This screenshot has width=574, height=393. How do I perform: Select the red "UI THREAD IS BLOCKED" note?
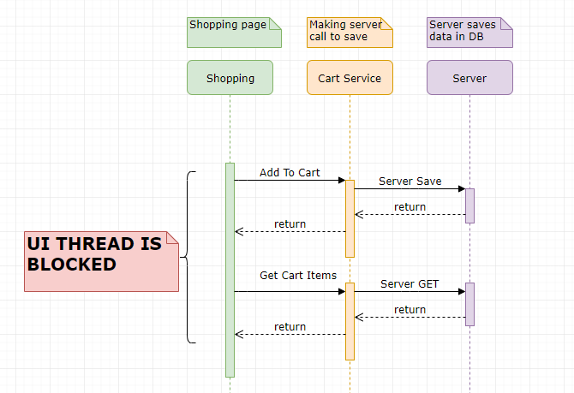tap(101, 261)
